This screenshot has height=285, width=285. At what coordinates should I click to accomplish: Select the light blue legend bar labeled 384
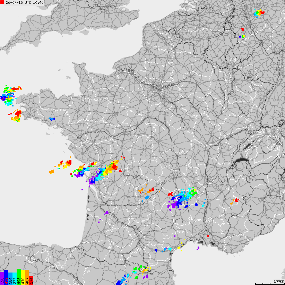[10, 279]
